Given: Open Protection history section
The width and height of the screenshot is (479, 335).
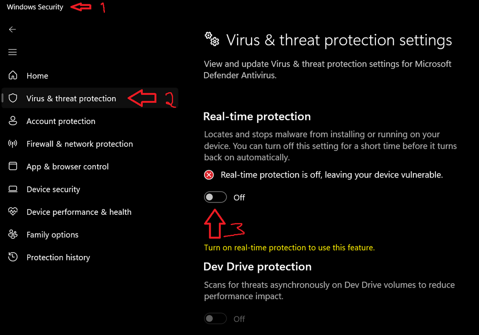Looking at the screenshot, I should click(x=58, y=257).
